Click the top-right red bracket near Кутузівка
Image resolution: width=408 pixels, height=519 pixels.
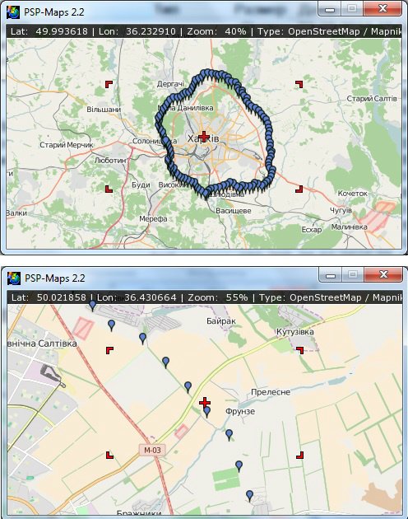coord(300,350)
